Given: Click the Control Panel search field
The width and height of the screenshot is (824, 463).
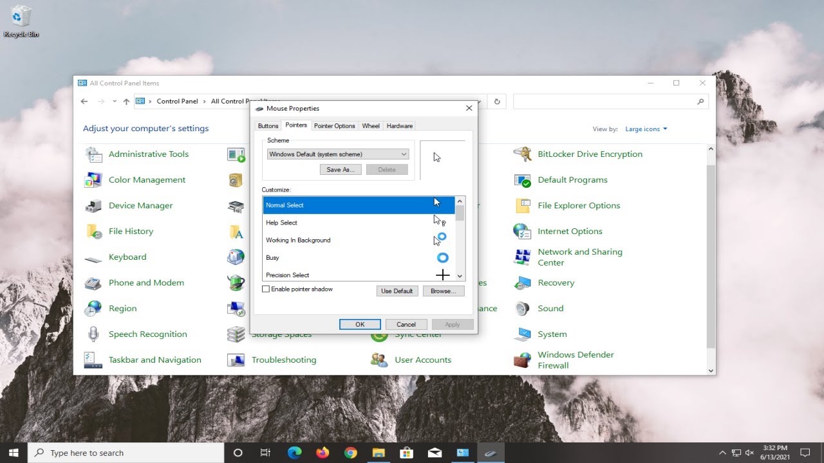Looking at the screenshot, I should coord(610,102).
